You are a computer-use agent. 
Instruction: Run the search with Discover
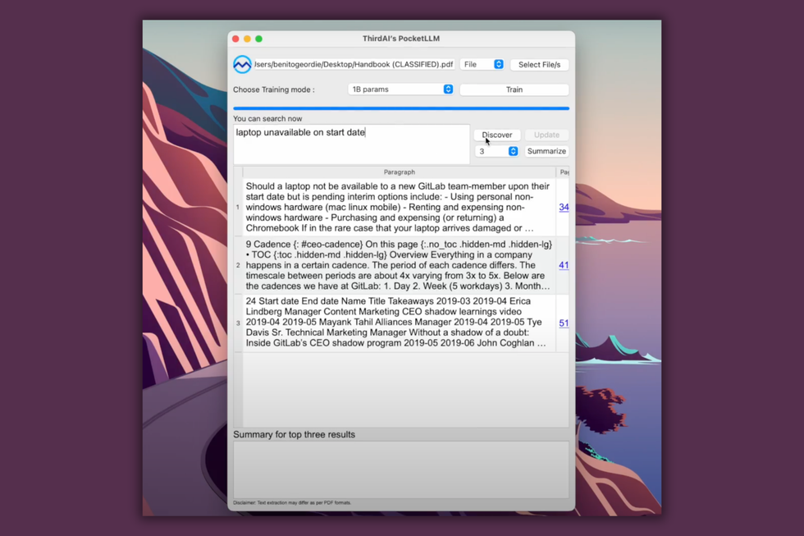click(x=496, y=135)
